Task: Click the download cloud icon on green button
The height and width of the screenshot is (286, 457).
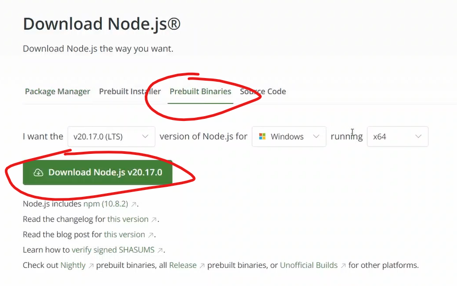Action: [38, 172]
